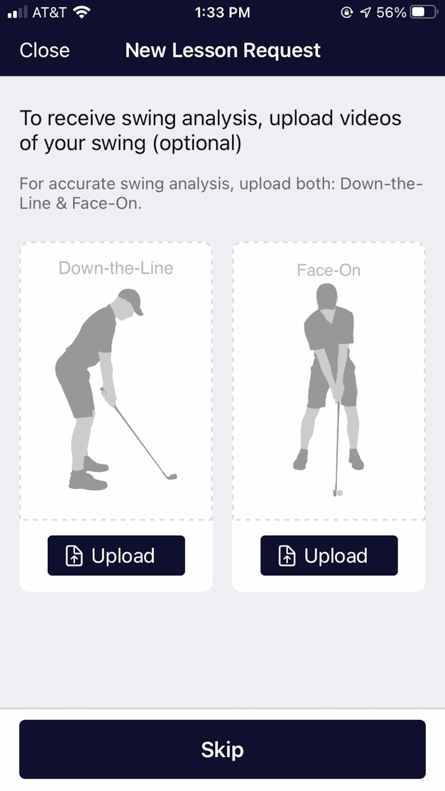Tap the Wi-Fi icon in status bar
The image size is (445, 791).
[x=82, y=12]
